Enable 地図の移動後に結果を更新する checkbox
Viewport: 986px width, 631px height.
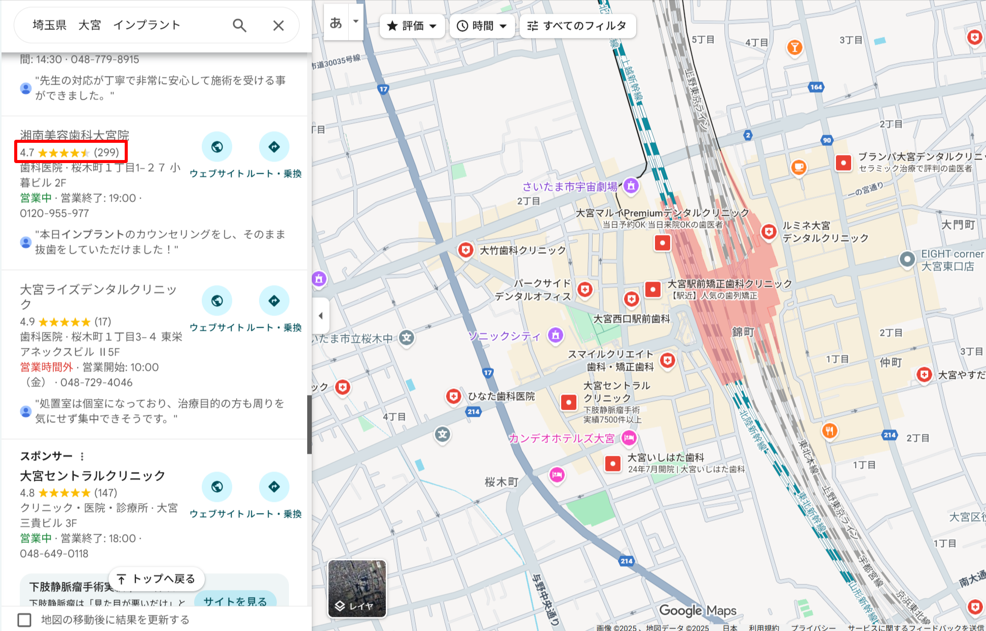coord(24,619)
